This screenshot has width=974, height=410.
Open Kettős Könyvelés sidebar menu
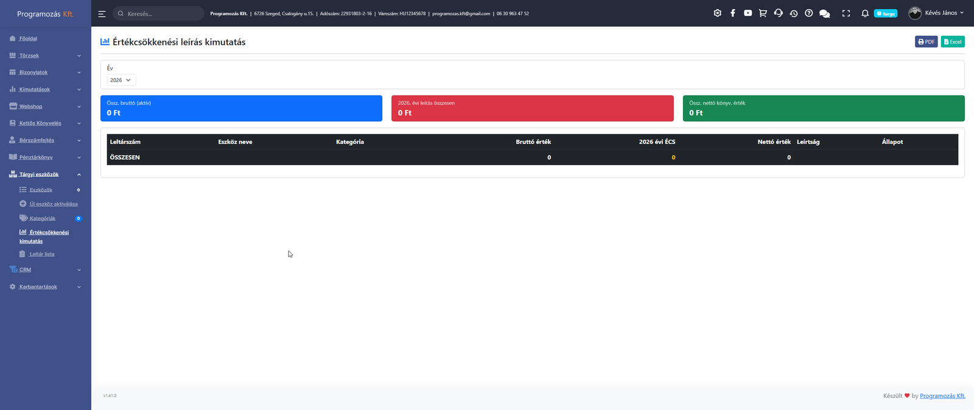(x=40, y=123)
